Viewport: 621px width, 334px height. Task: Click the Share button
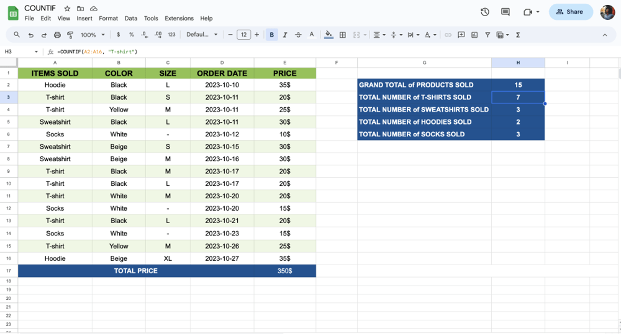coord(570,12)
